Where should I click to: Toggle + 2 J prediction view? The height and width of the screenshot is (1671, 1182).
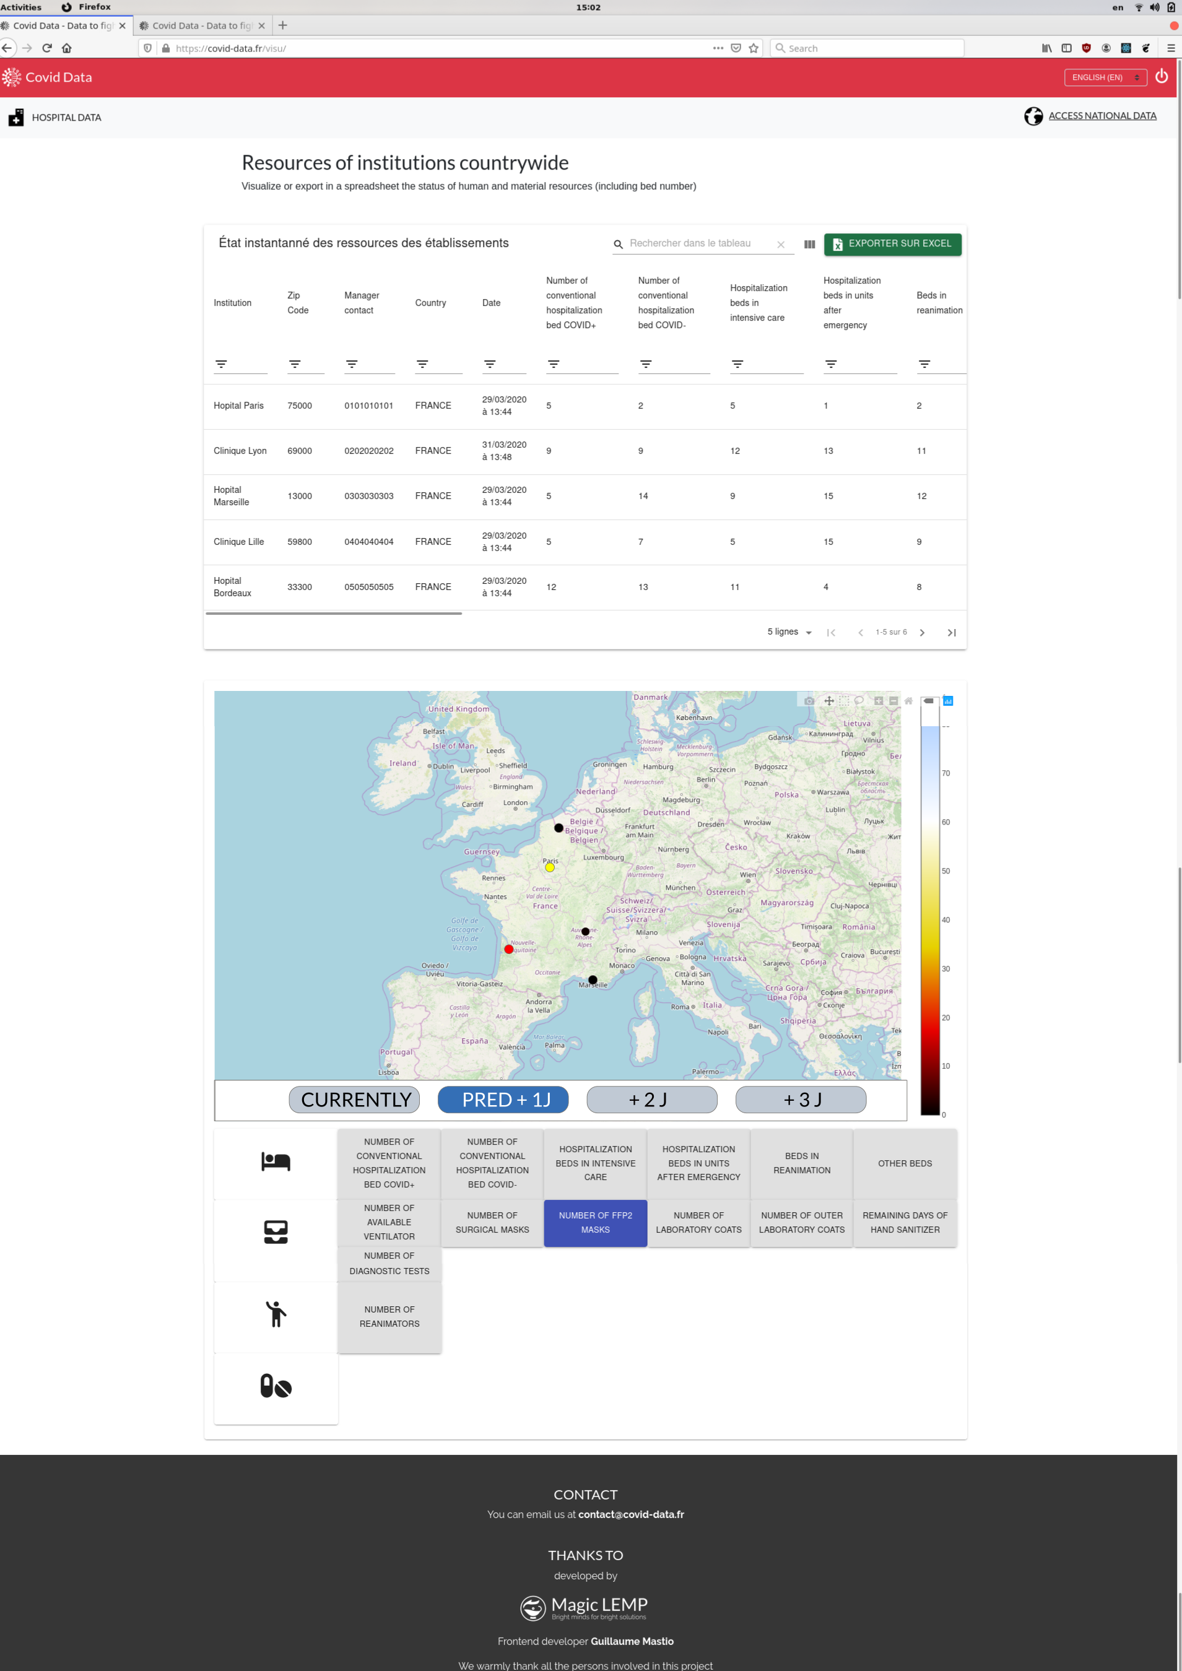click(x=652, y=1099)
